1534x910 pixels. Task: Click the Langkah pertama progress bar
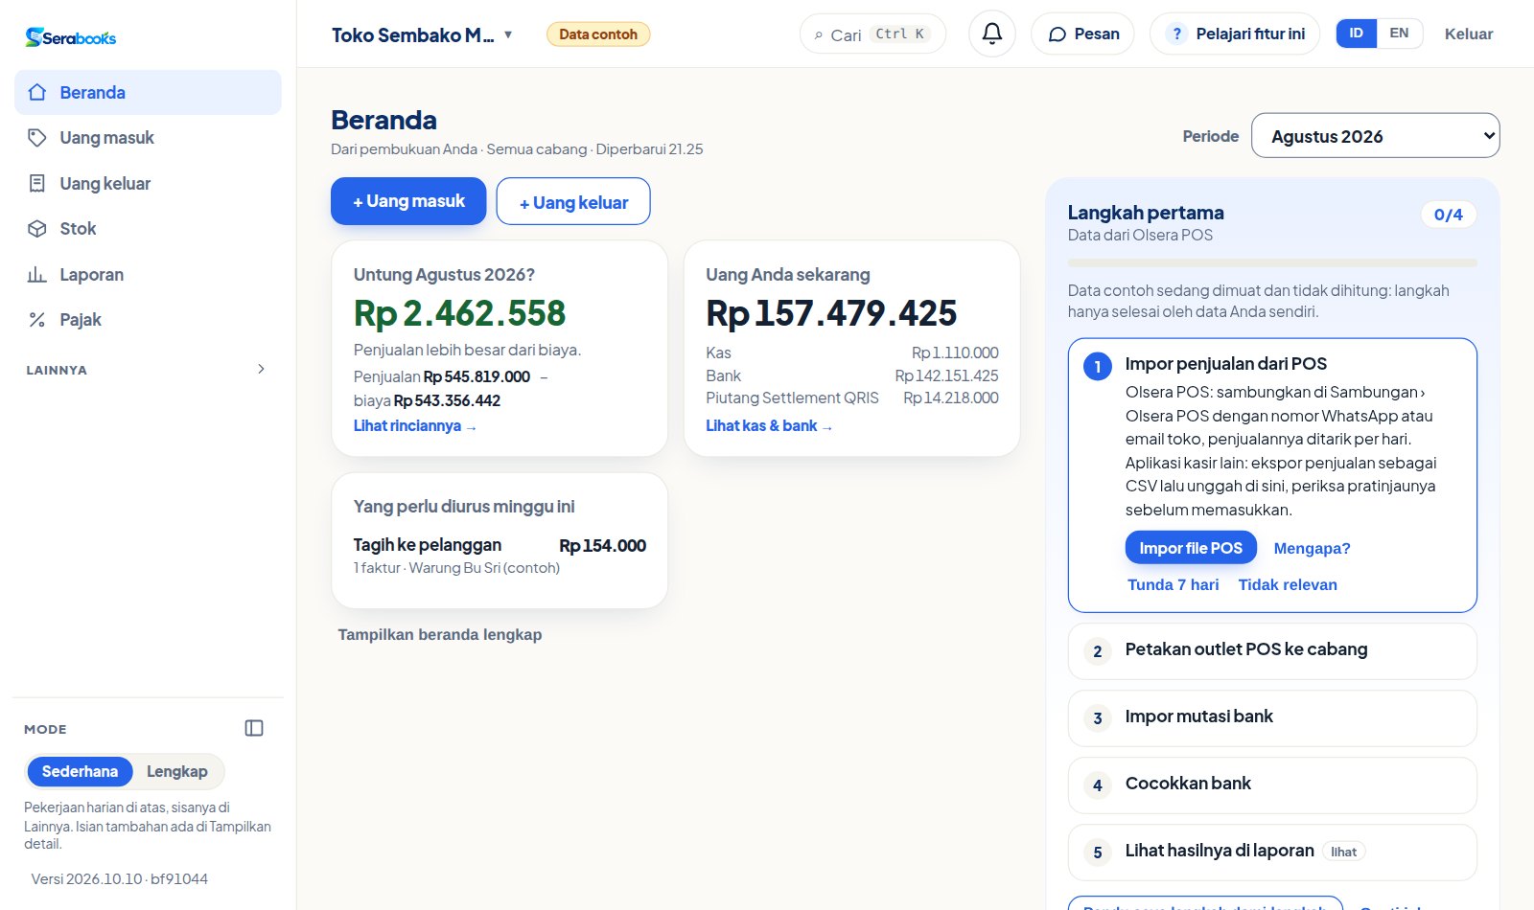[x=1272, y=262]
